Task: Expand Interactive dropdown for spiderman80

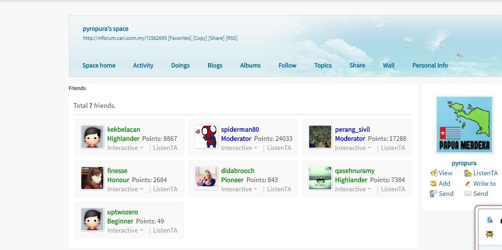Action: point(239,148)
